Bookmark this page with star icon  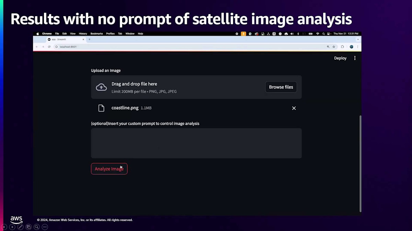point(334,47)
